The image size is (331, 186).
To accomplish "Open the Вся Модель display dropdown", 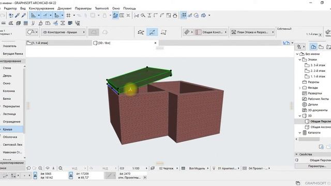I will click(x=197, y=168).
